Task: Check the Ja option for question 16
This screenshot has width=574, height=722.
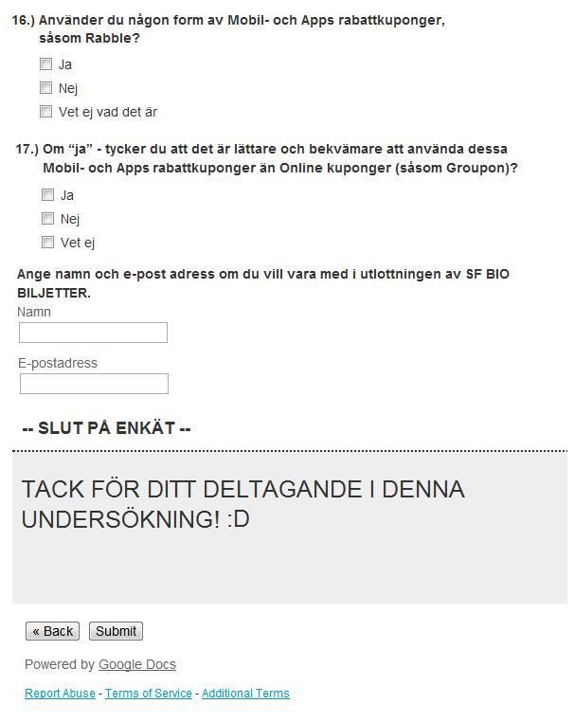Action: click(46, 64)
